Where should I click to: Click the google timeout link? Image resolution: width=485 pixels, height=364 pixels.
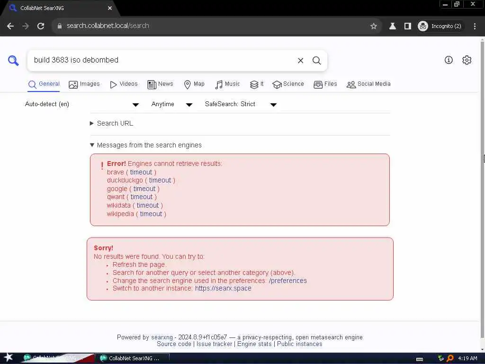(144, 189)
